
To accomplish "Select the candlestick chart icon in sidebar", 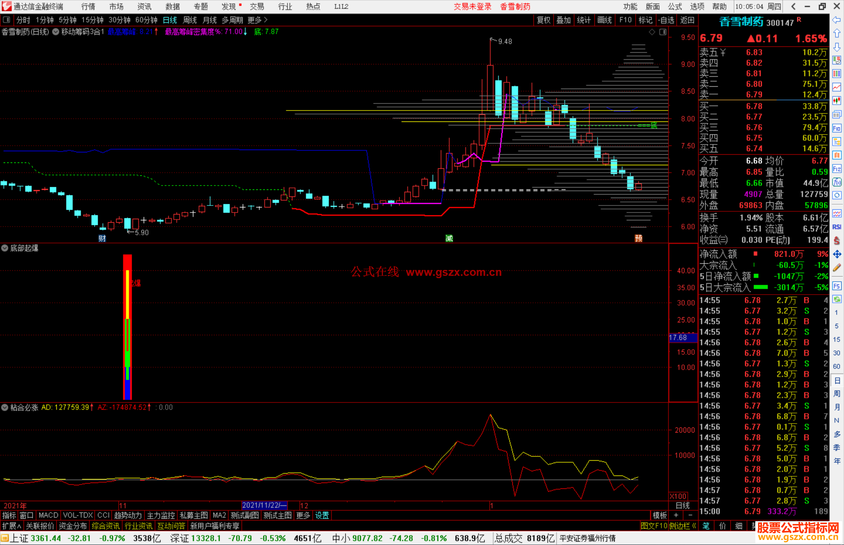I will 837,101.
